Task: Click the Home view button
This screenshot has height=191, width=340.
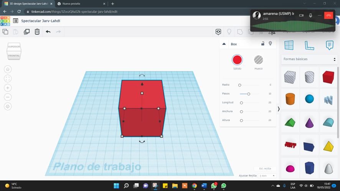Action: (8, 69)
